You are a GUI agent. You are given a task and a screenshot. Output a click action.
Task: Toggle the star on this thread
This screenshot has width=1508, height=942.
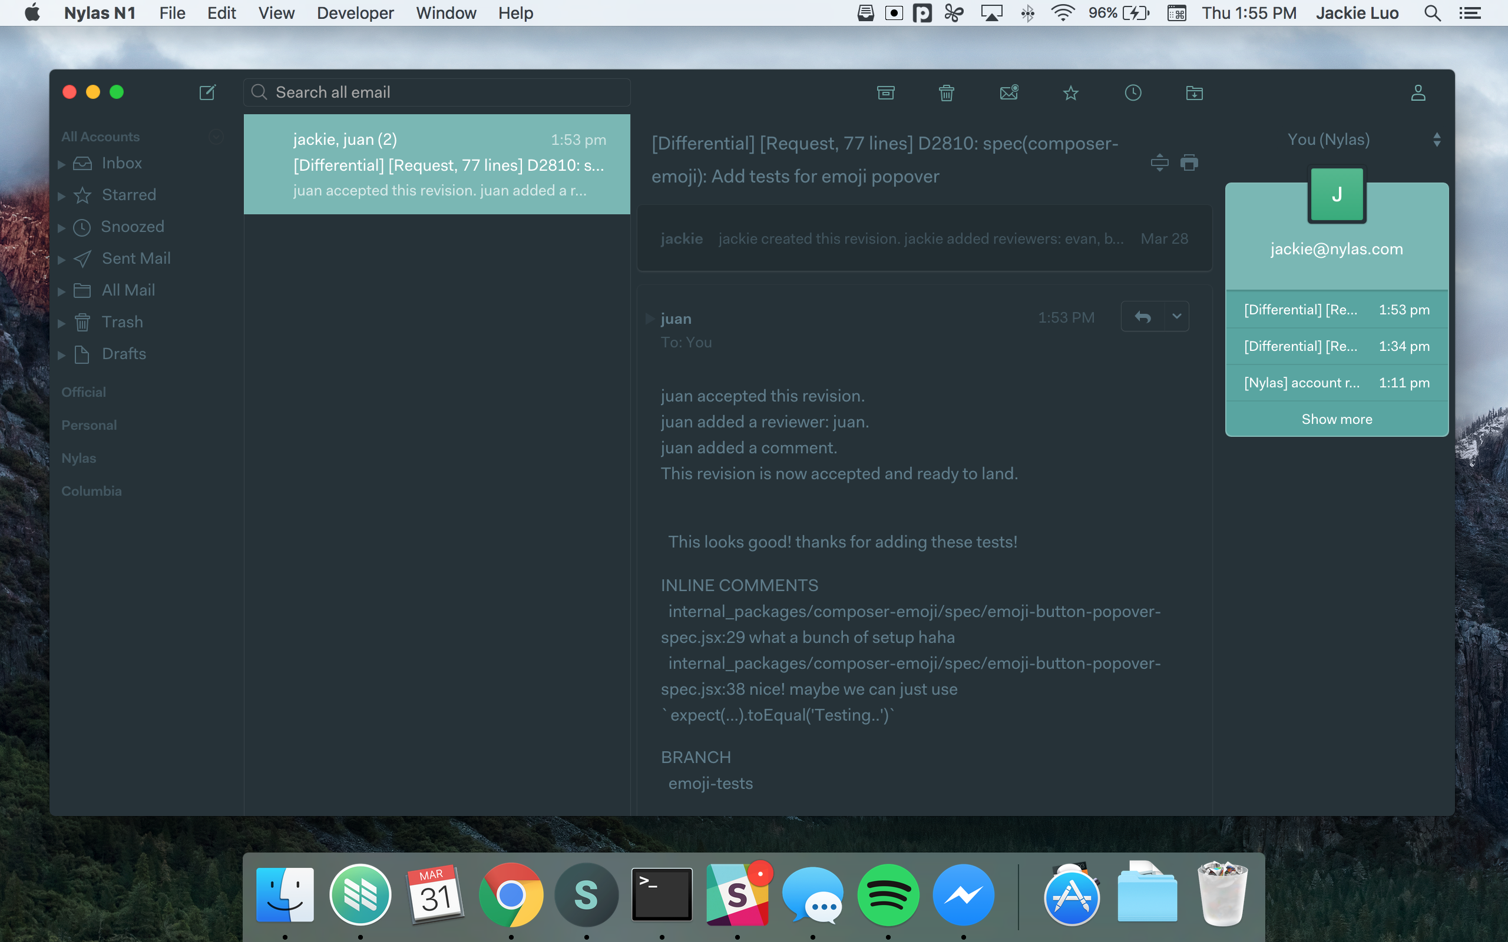tap(1070, 93)
